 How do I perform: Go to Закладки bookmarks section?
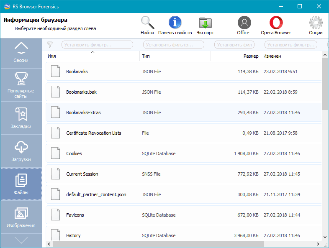(x=21, y=118)
